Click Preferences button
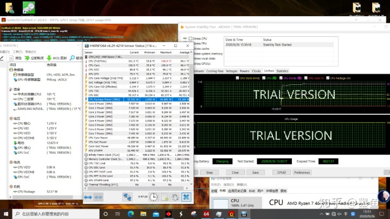390x219 pixels. click(x=302, y=172)
